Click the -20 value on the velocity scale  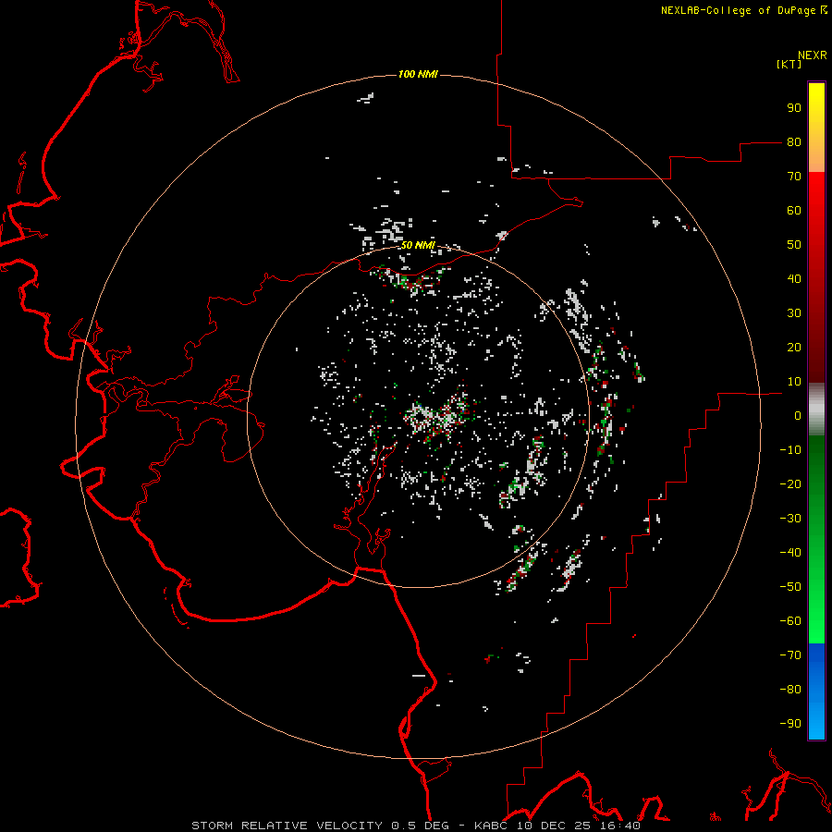790,484
